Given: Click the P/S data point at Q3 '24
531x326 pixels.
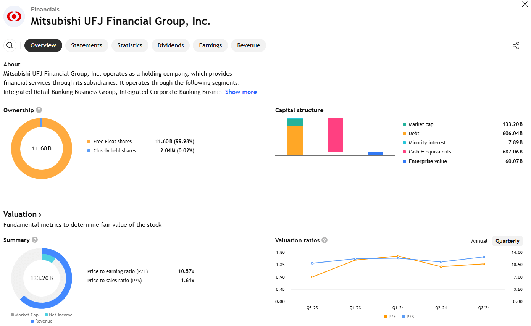Looking at the screenshot, I should [x=484, y=257].
